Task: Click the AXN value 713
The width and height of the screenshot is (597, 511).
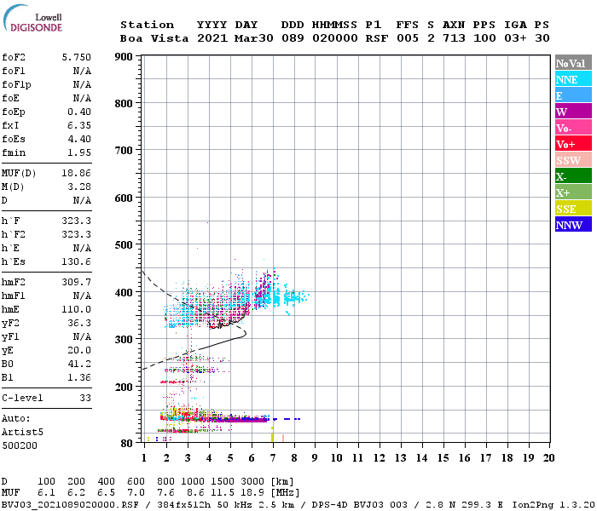Action: 454,38
